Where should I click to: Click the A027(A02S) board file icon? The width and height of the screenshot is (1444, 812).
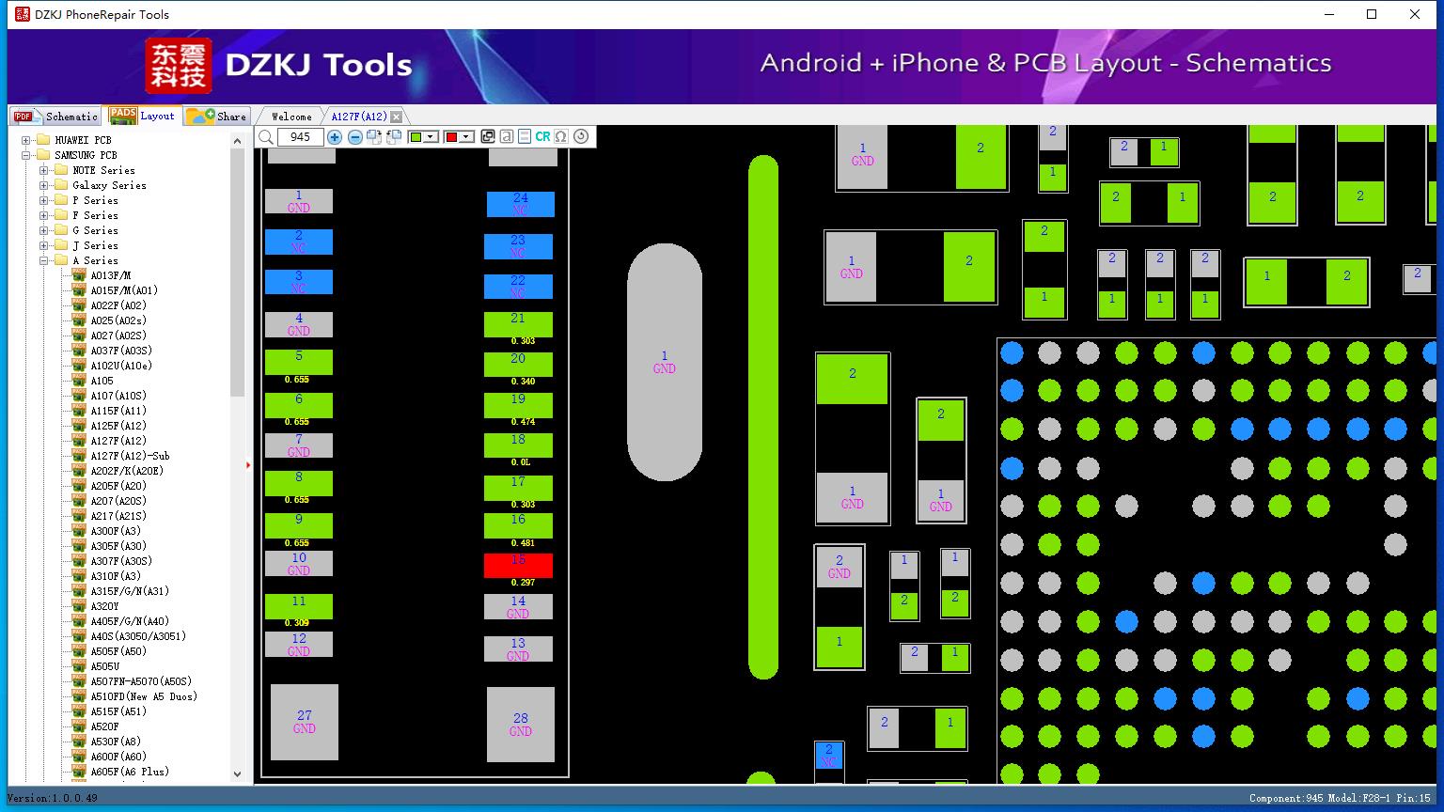point(79,336)
